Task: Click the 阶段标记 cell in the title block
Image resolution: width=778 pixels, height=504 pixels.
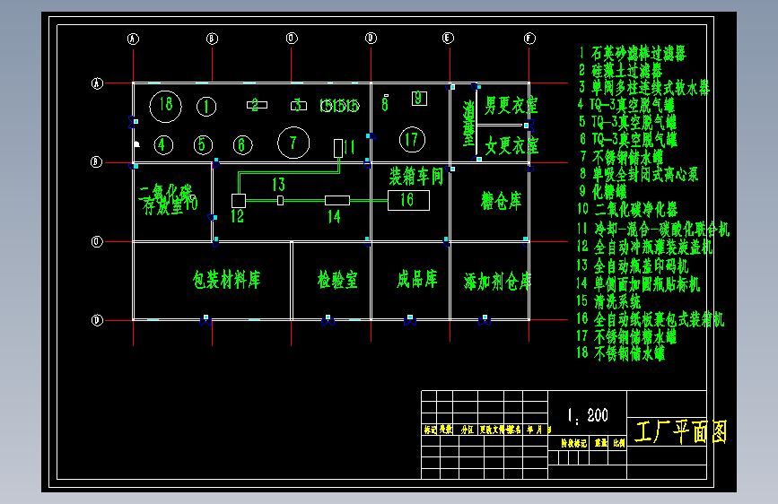Action: coord(574,443)
